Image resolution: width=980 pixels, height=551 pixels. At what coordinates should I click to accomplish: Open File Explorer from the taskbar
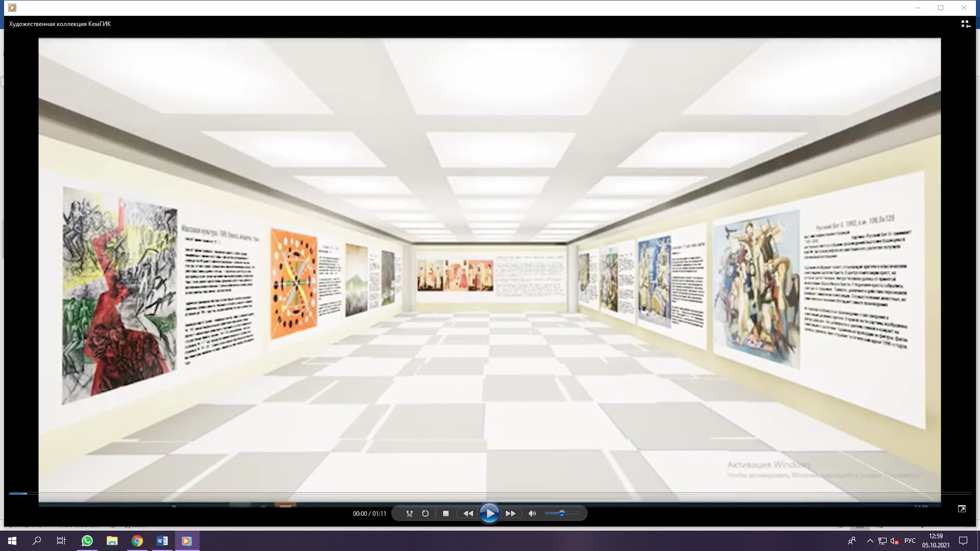112,541
